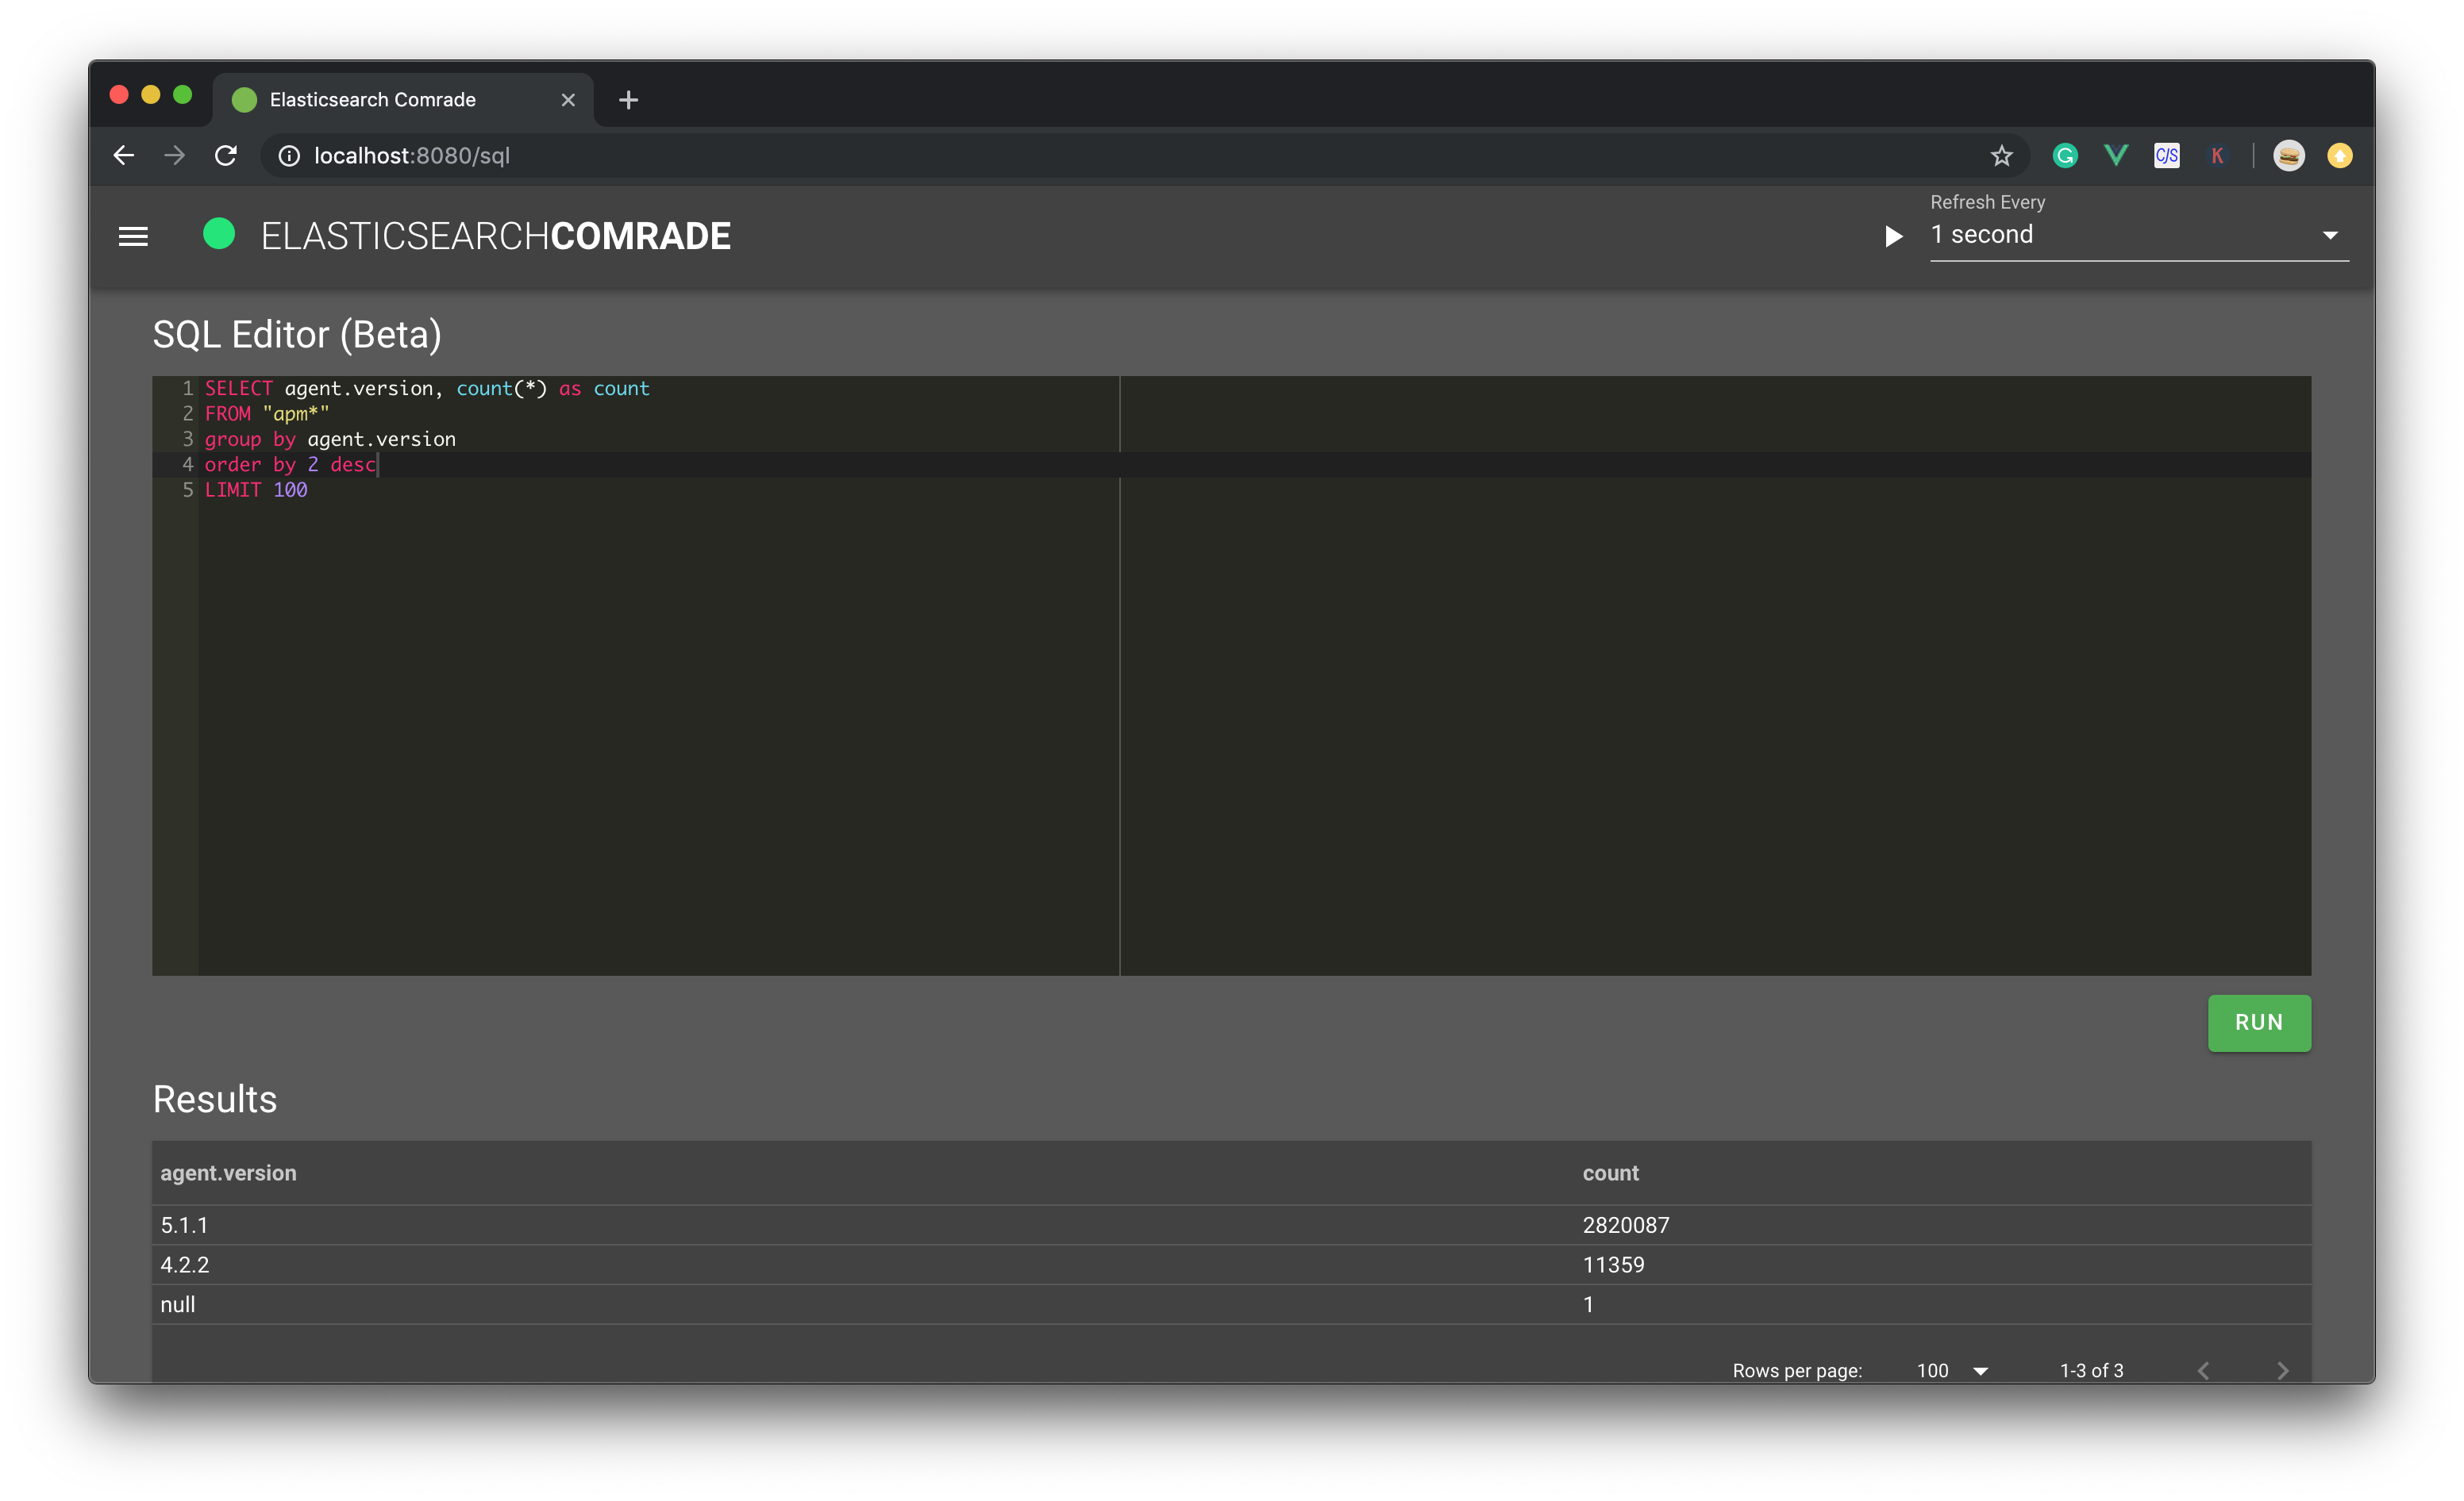Click the red K extension icon
2464x1501 pixels.
point(2217,156)
